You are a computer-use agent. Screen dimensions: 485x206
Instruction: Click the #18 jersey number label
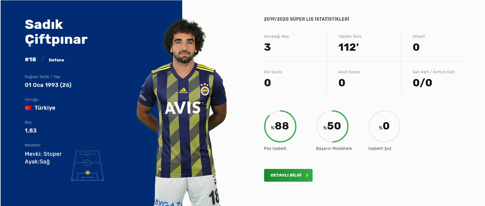(x=30, y=60)
